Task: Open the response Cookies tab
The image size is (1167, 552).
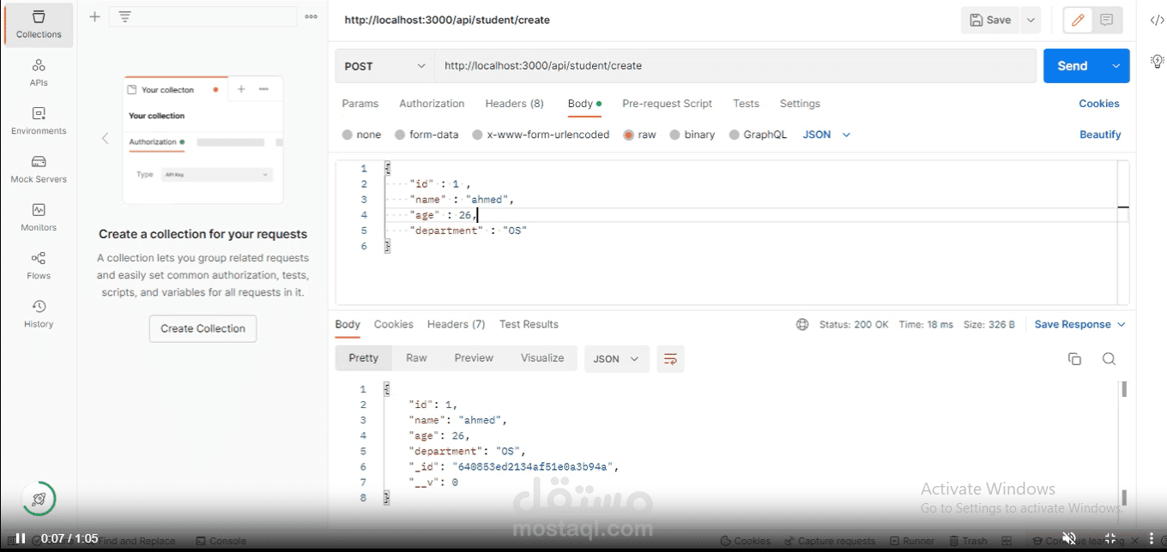Action: pos(394,325)
